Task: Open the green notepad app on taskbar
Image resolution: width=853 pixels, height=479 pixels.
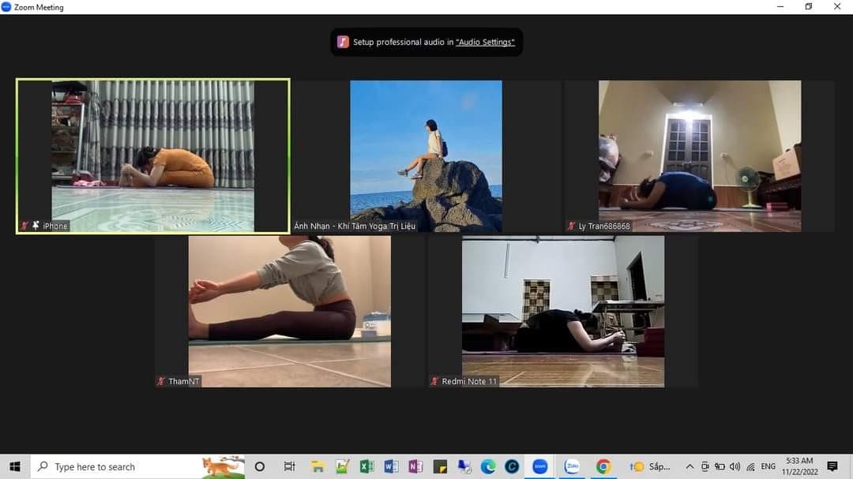Action: pos(342,466)
